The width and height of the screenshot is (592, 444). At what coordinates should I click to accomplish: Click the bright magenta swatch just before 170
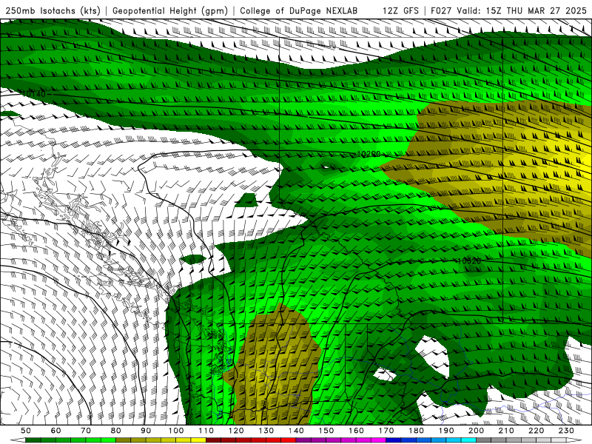point(378,440)
